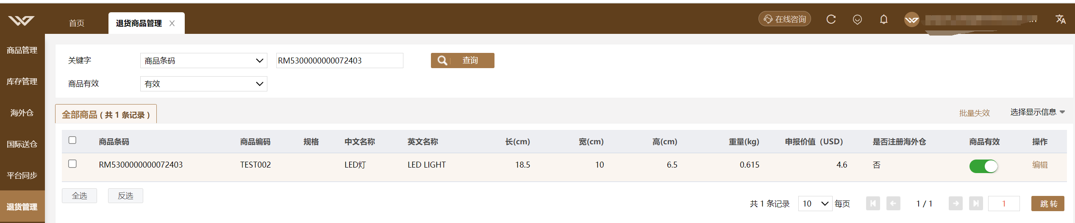Open the 商品条码 keyword dropdown

tap(203, 61)
